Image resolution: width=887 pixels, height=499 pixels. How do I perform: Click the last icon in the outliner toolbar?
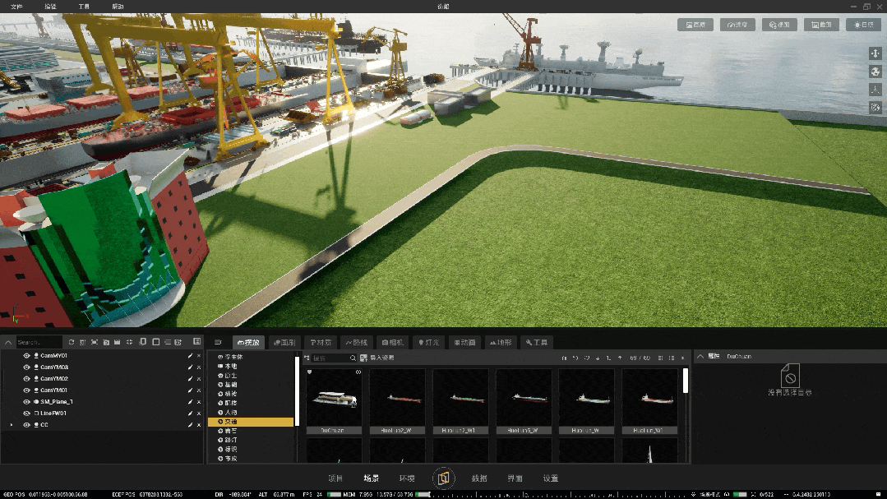[x=197, y=342]
